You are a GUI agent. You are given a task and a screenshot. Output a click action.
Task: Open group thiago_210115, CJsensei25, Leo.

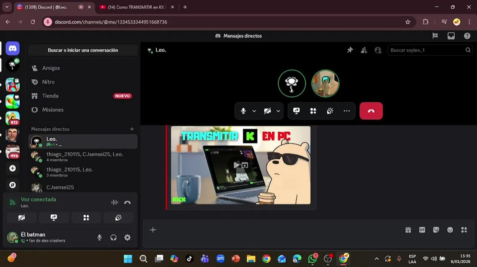[83, 156]
